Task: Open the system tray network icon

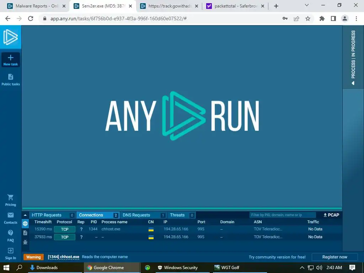Action: (311, 268)
